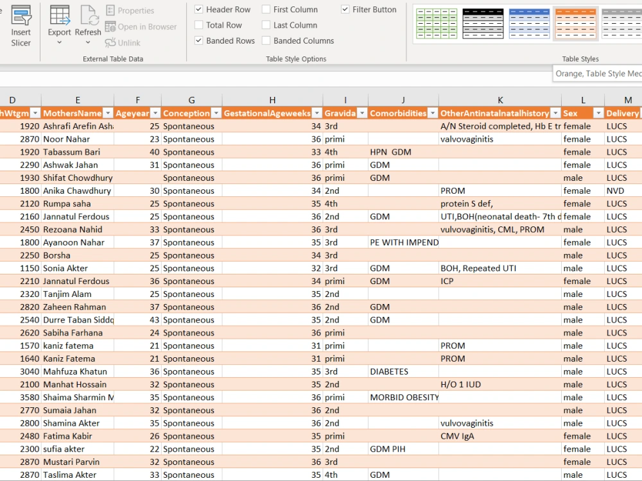Enable the First Column checkbox
642x481 pixels.
pyautogui.click(x=266, y=9)
